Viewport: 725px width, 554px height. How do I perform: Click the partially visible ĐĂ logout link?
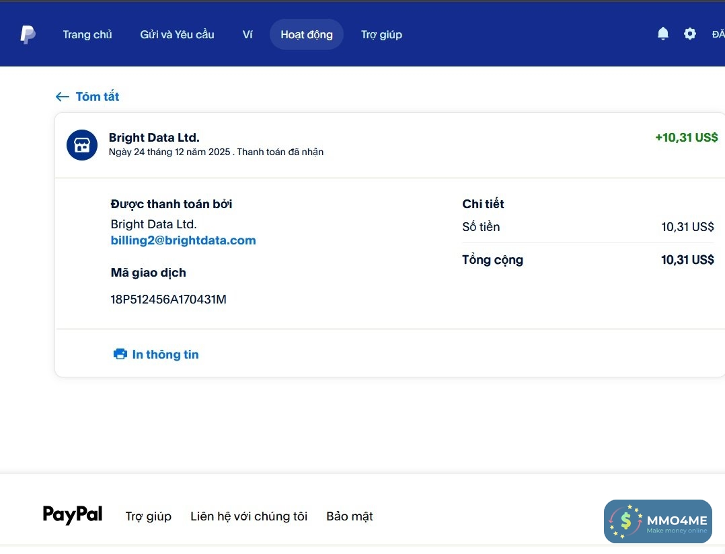[x=718, y=34]
